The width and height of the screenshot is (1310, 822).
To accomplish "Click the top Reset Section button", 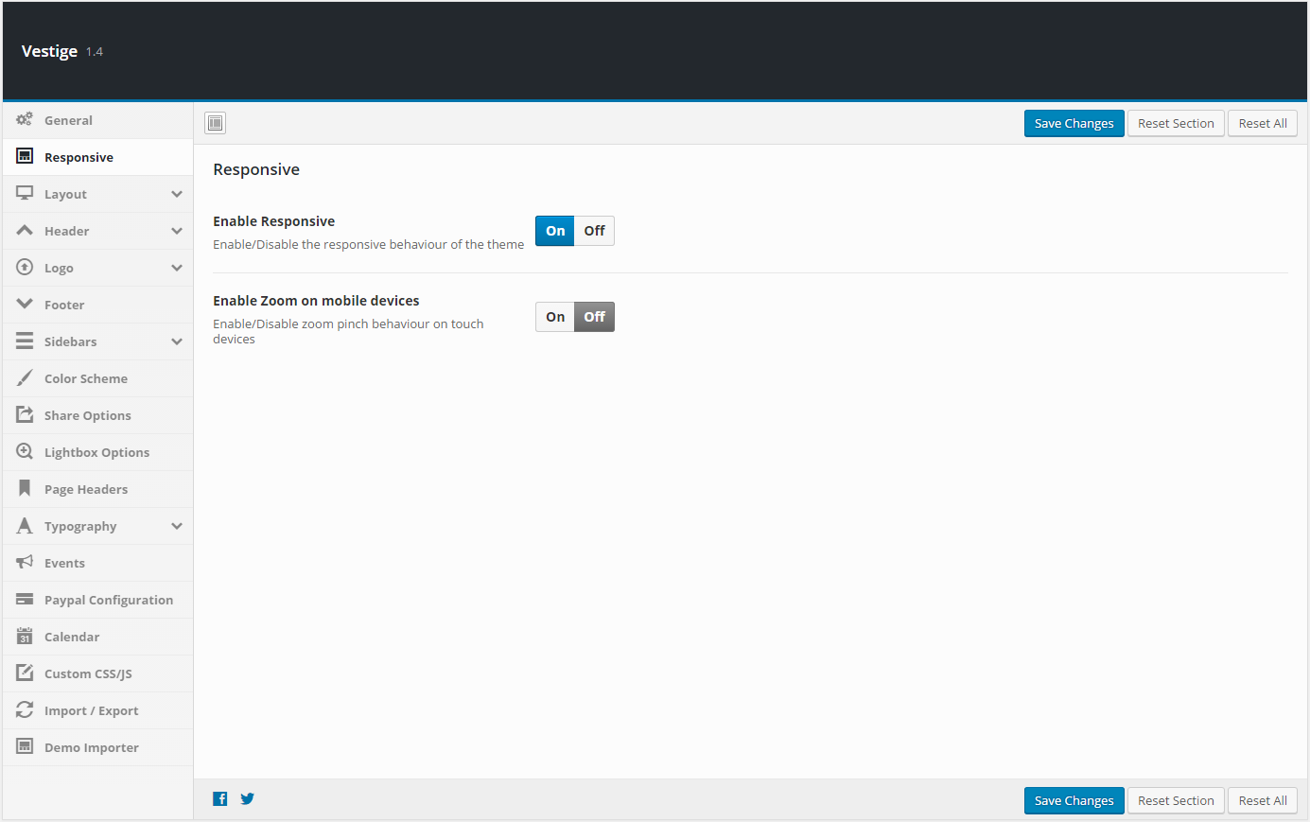I will point(1176,124).
